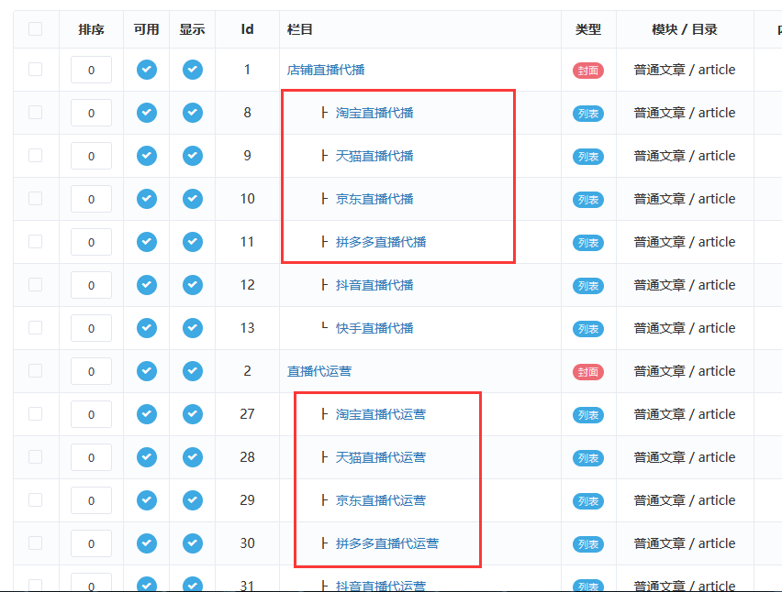Toggle 显示 for 拼多多直播代播
The image size is (782, 592).
click(x=193, y=242)
